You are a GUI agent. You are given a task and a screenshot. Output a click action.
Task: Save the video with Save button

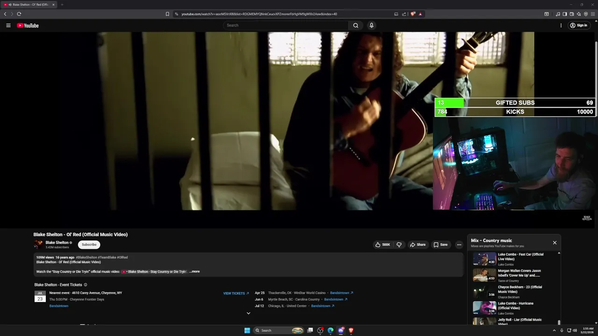click(441, 245)
